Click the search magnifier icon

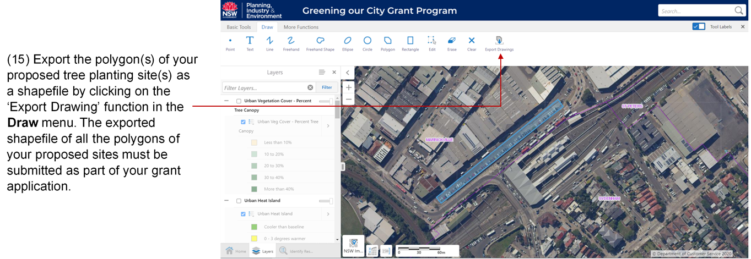[x=739, y=10]
